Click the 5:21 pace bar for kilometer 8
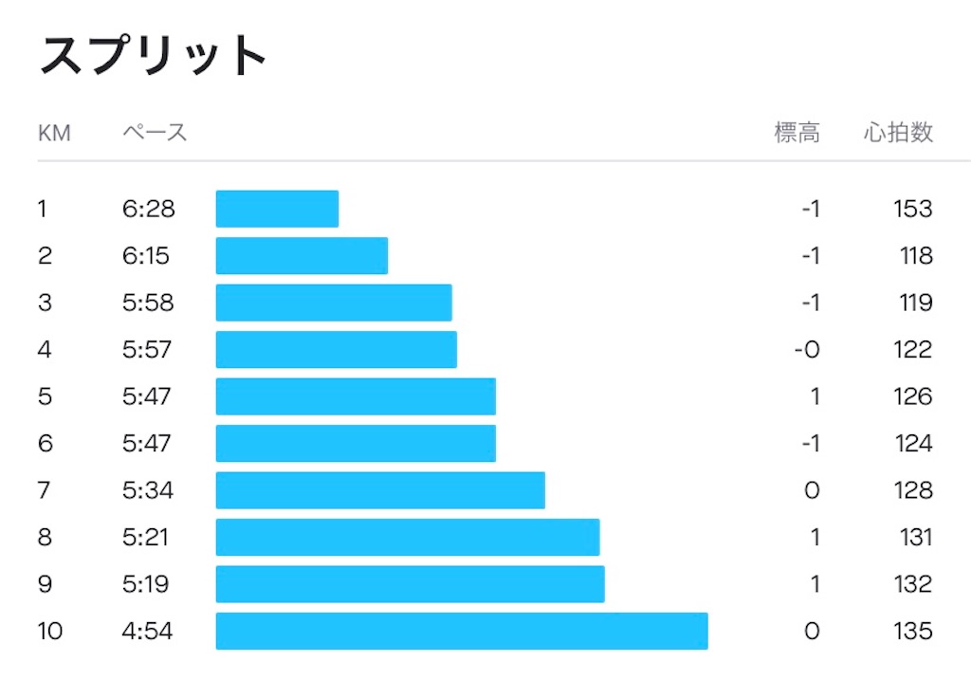This screenshot has width=971, height=698. point(408,538)
